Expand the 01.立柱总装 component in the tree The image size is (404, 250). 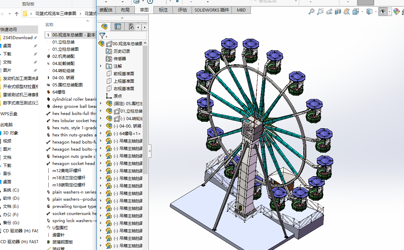coord(101,111)
